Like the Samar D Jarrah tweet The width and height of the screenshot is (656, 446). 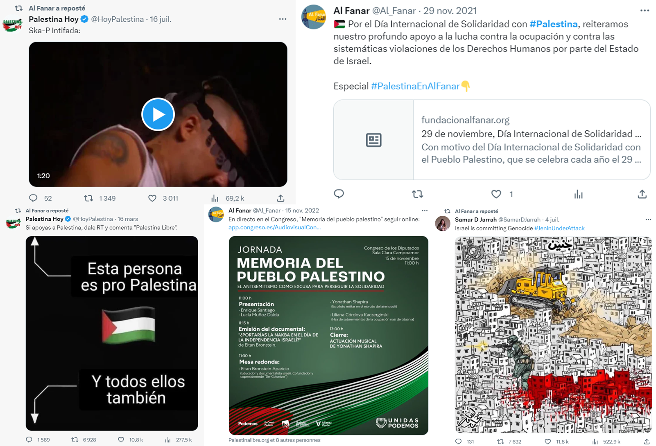coord(547,442)
